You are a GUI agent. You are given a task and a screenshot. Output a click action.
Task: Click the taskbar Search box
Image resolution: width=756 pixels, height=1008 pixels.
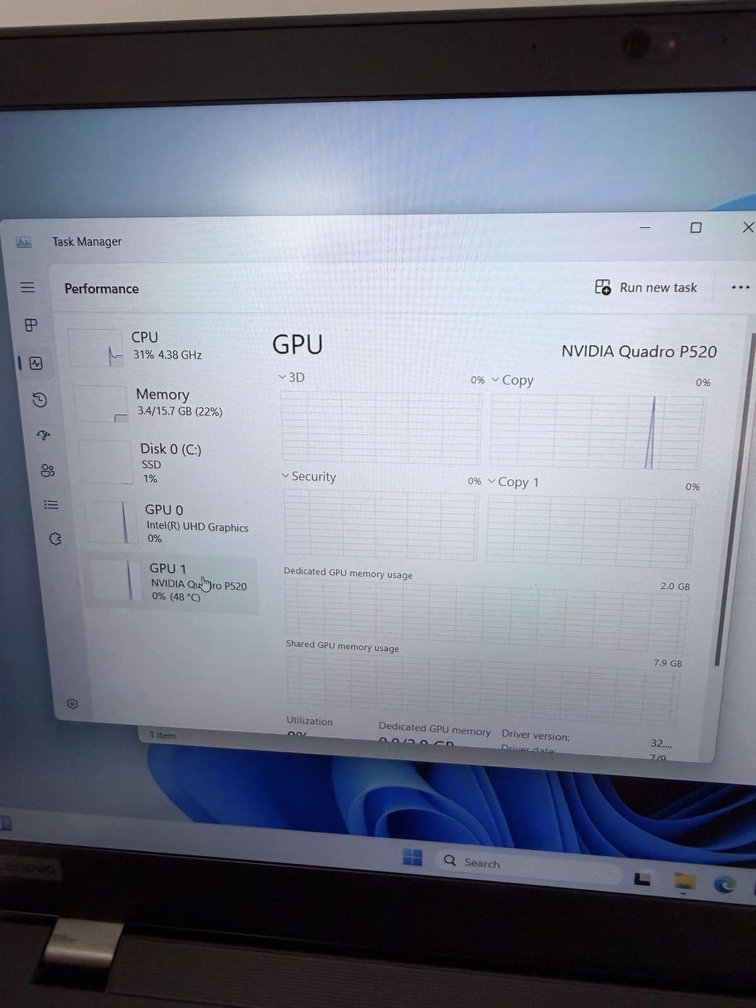(528, 866)
